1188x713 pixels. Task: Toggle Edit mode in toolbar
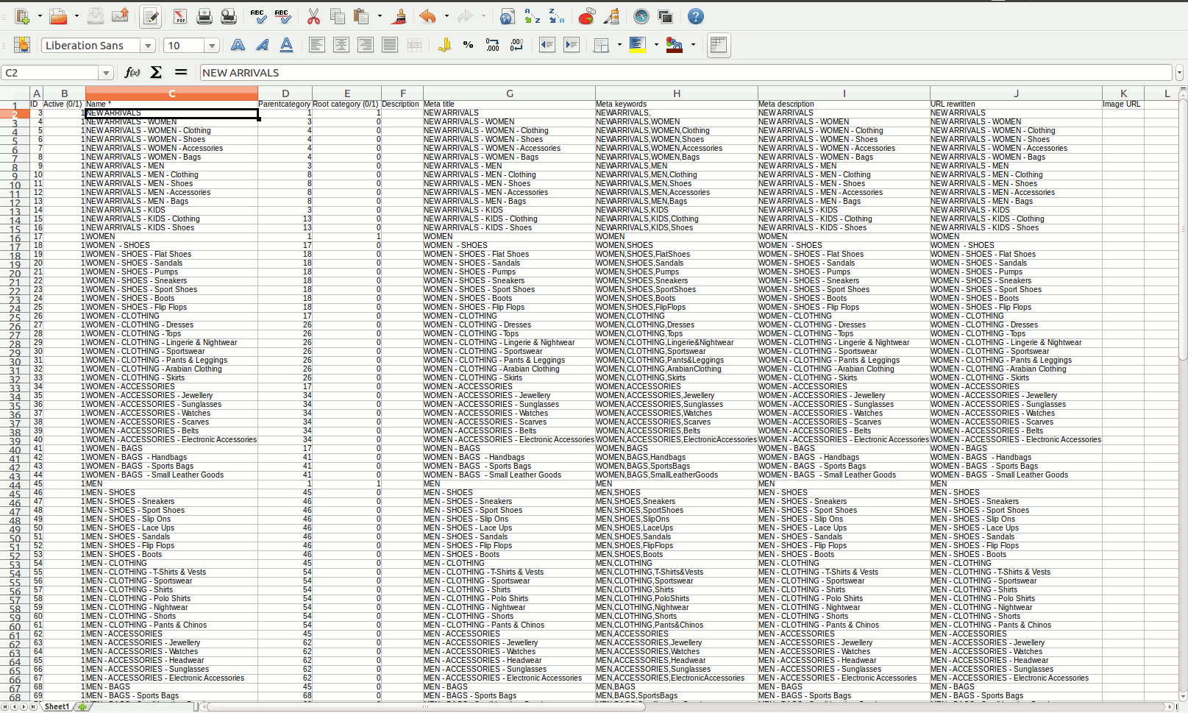pyautogui.click(x=151, y=16)
